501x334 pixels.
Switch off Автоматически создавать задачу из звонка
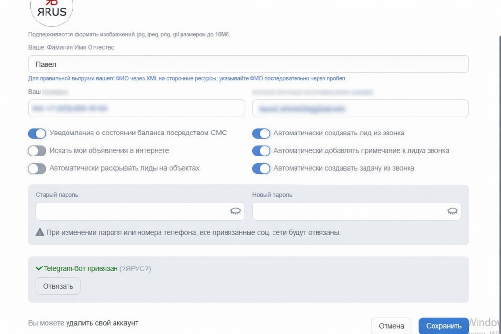click(x=261, y=169)
